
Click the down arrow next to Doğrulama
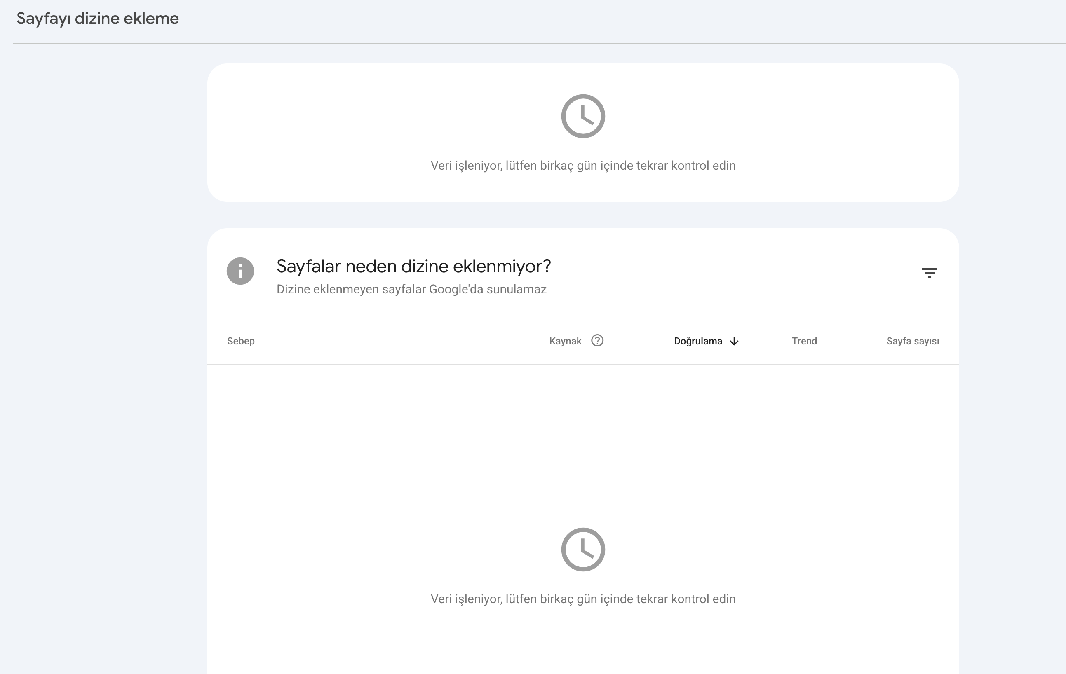[734, 341]
